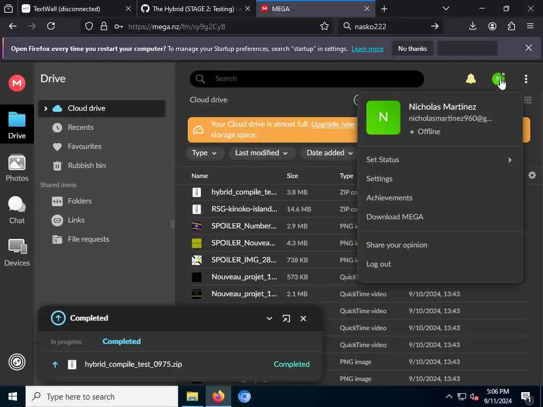This screenshot has height=407, width=543.
Task: Click SPOILER_Nouvea file thumbnail
Action: point(196,243)
